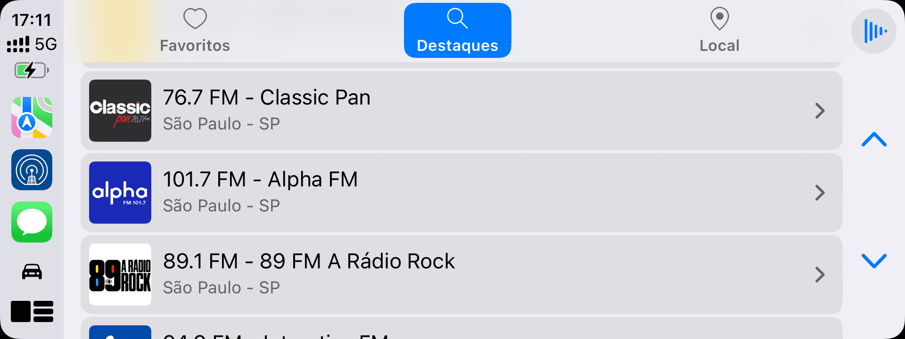905x339 pixels.
Task: Open the Messages app icon
Action: (x=32, y=222)
